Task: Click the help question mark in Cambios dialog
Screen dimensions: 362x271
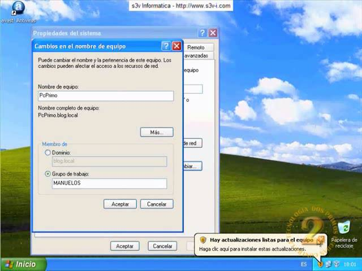Action: point(166,46)
